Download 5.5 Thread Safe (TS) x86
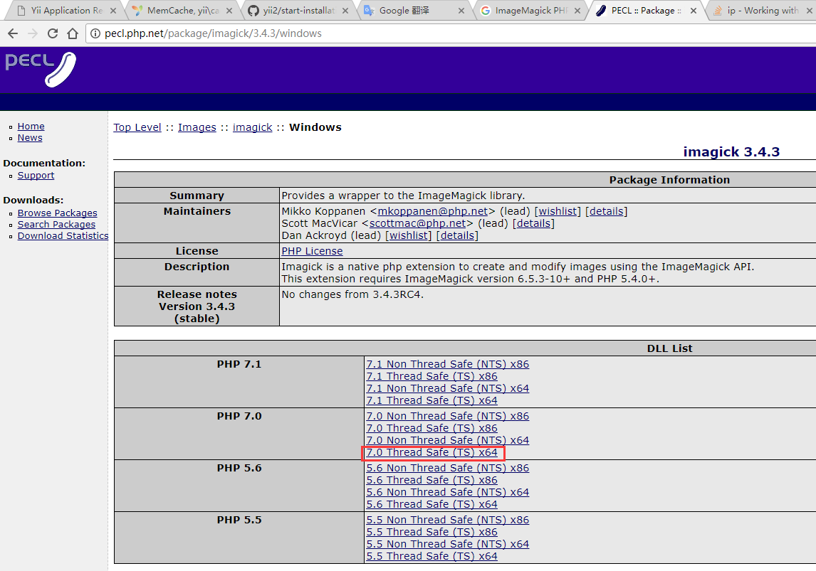 pos(432,532)
